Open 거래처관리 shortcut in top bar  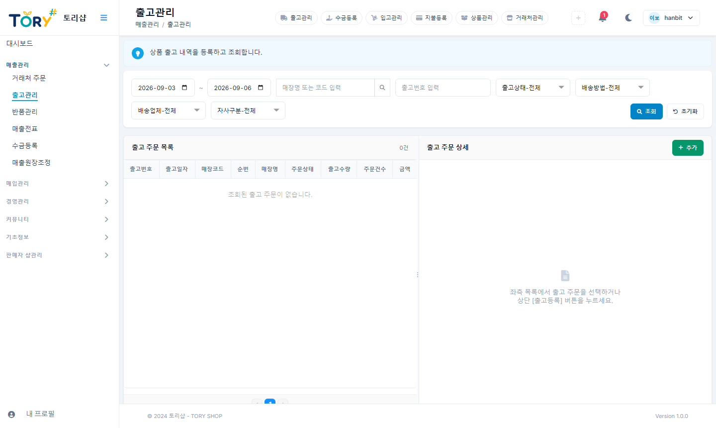point(525,18)
